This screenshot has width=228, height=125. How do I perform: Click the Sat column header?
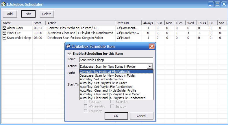click(222, 23)
